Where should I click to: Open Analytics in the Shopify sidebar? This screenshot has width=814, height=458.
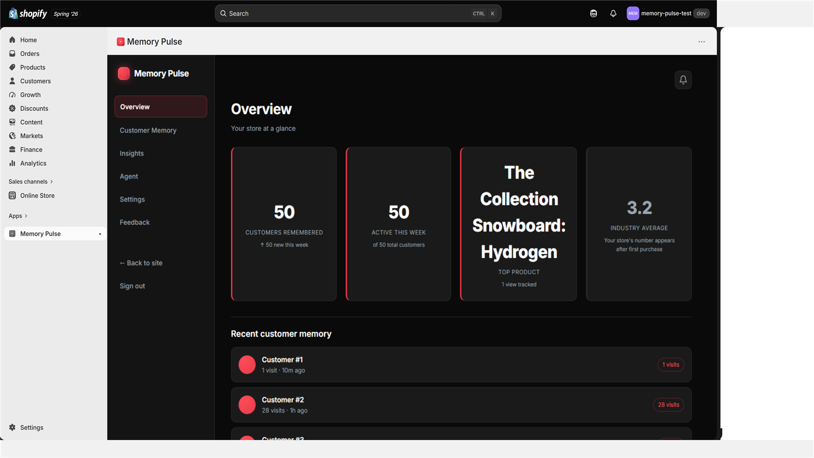(33, 163)
